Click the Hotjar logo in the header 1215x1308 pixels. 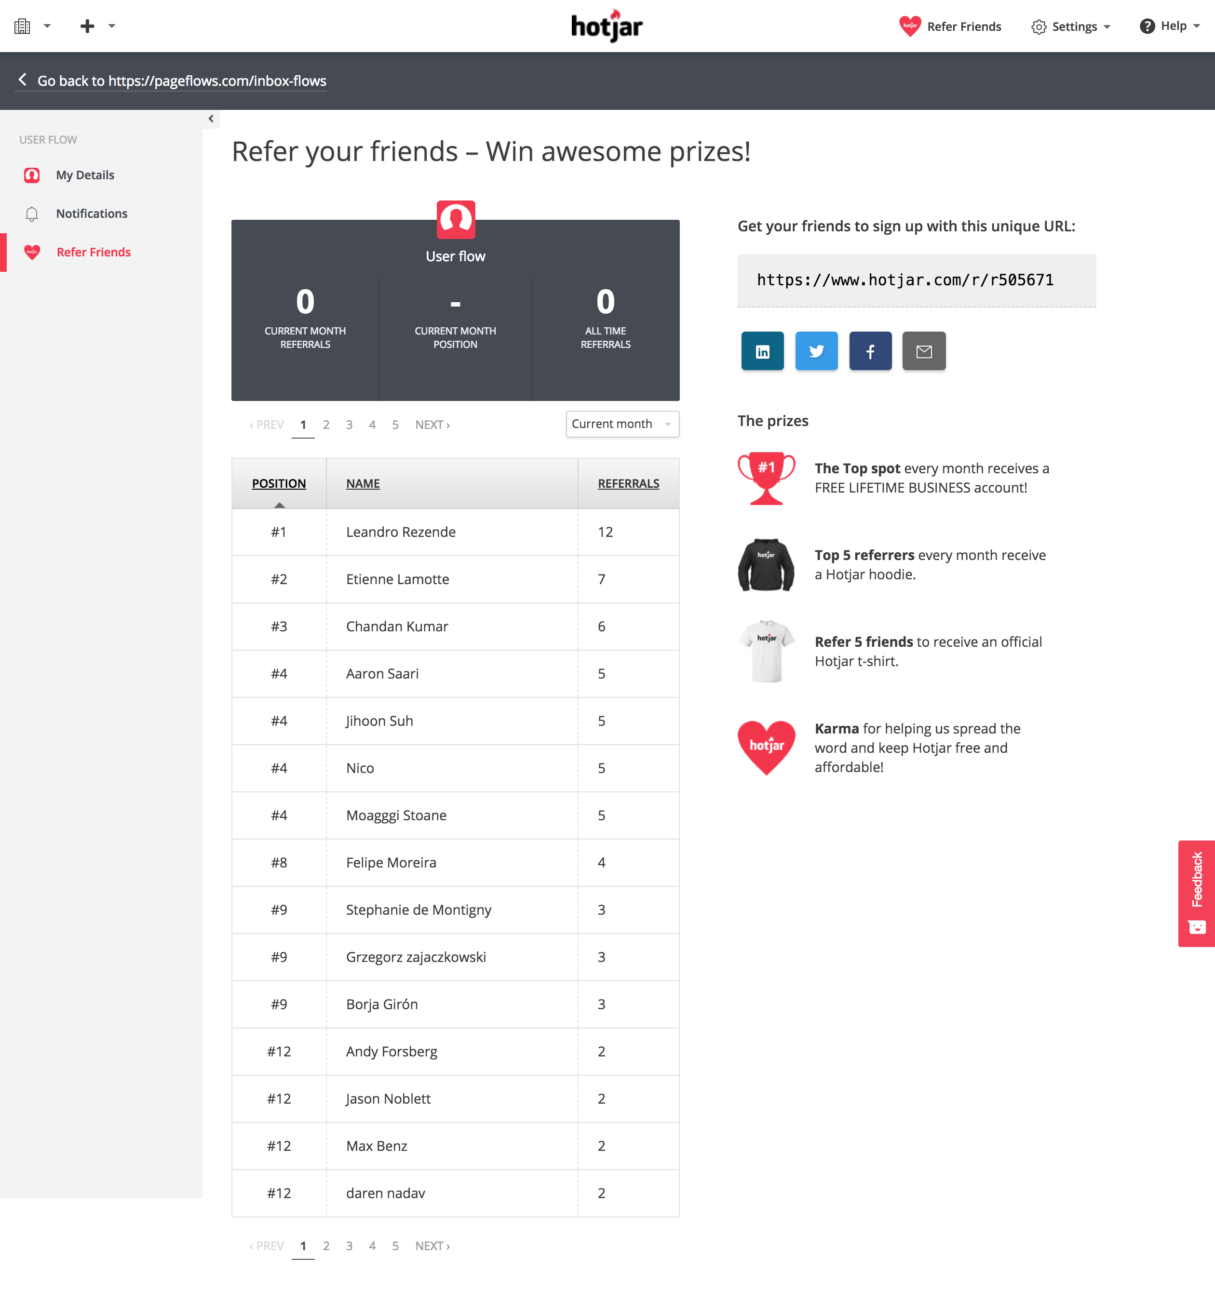coord(607,27)
